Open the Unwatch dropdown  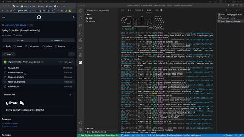[57, 40]
